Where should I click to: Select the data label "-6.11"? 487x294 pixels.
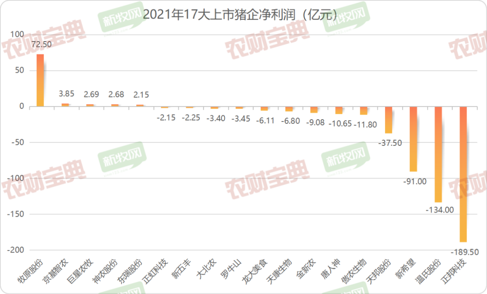pyautogui.click(x=266, y=121)
